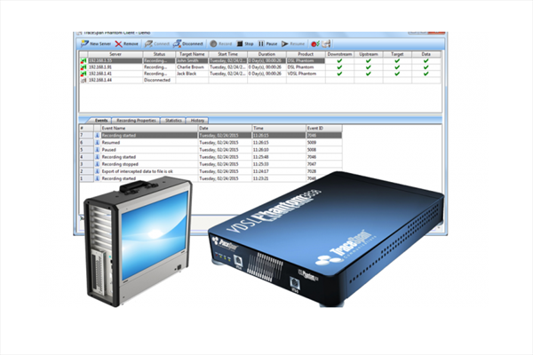533x355 pixels.
Task: Click the Event Name column header
Action: coord(149,128)
